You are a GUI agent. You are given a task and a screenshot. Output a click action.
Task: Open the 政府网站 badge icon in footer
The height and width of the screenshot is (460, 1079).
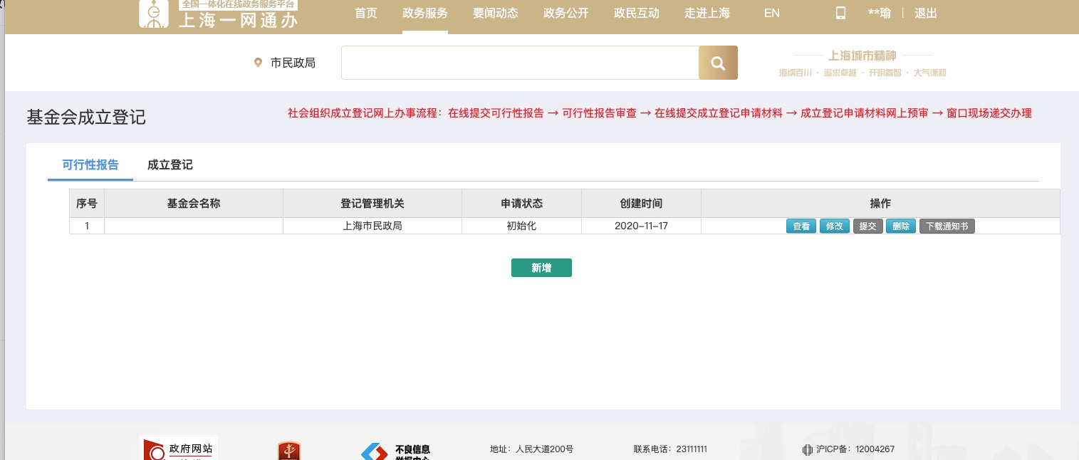tap(178, 449)
